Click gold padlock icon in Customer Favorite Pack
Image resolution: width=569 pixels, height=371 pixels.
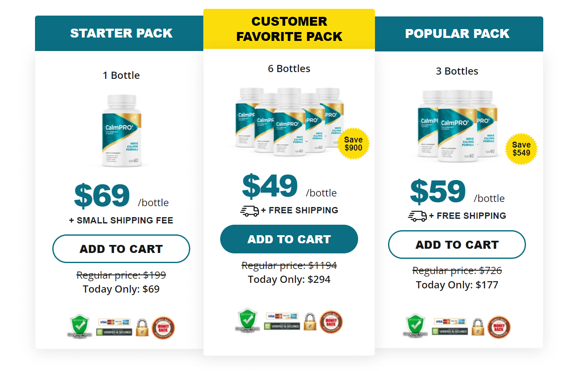point(310,322)
